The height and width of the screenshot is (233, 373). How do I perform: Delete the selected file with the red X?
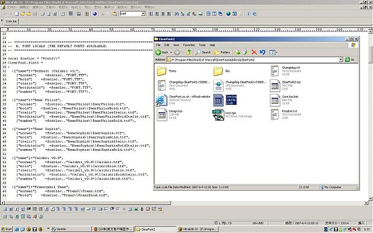tap(254, 52)
